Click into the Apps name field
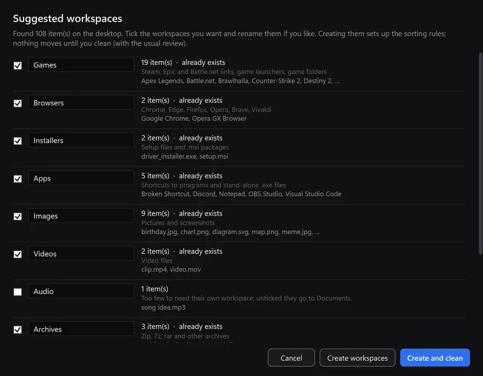The height and width of the screenshot is (376, 483). 82,178
